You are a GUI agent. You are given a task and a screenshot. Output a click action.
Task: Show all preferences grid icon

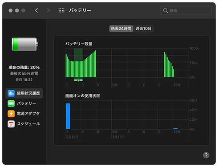click(x=61, y=11)
